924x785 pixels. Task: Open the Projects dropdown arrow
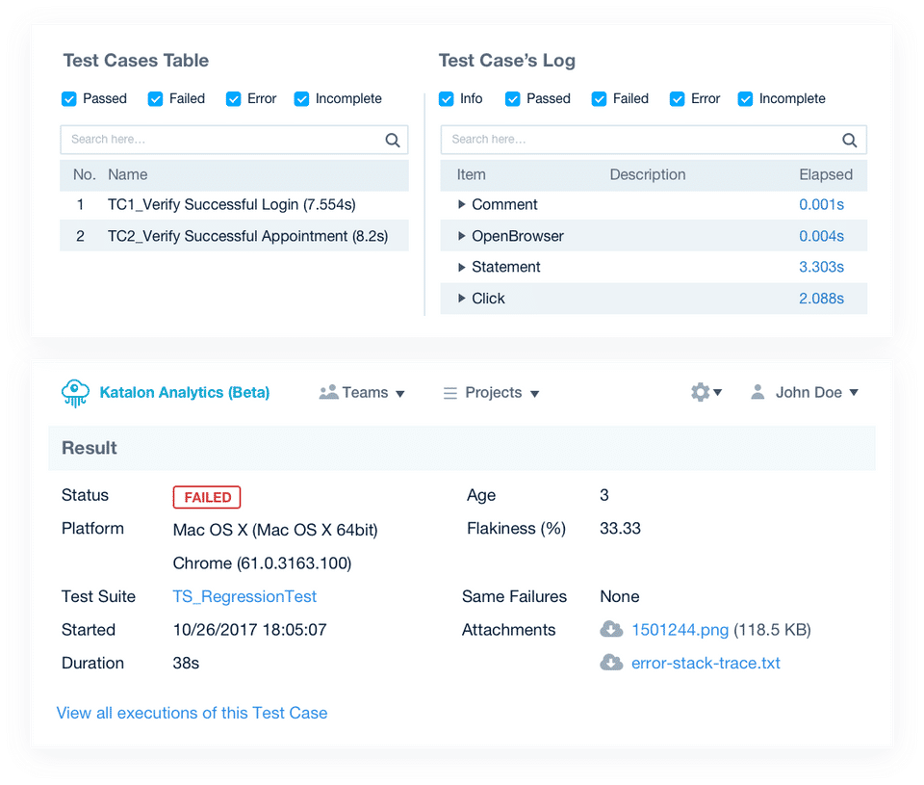point(534,394)
